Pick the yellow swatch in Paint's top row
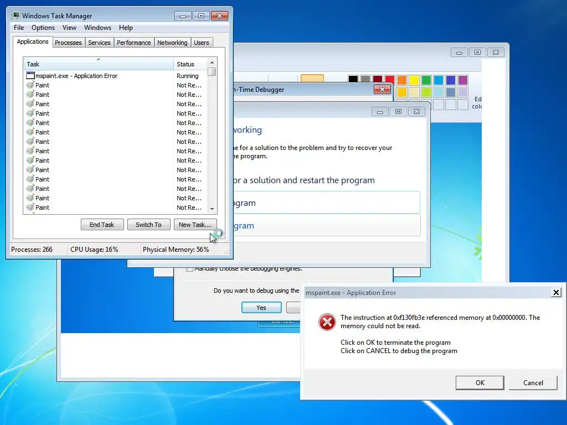567x425 pixels. (x=414, y=80)
